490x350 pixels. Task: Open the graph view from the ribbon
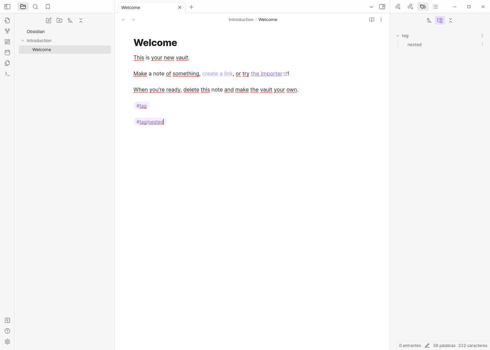click(7, 31)
